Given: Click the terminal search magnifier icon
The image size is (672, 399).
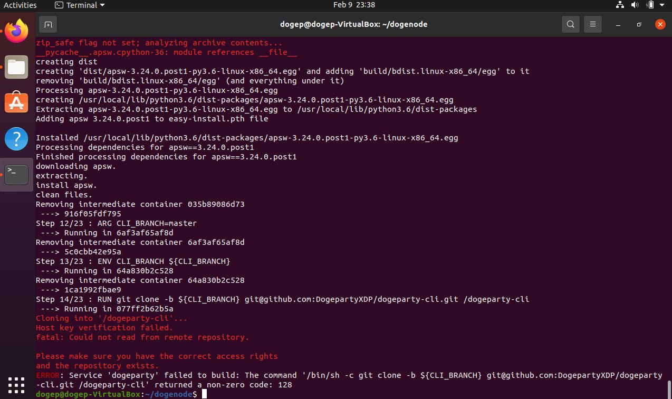Looking at the screenshot, I should tap(570, 24).
